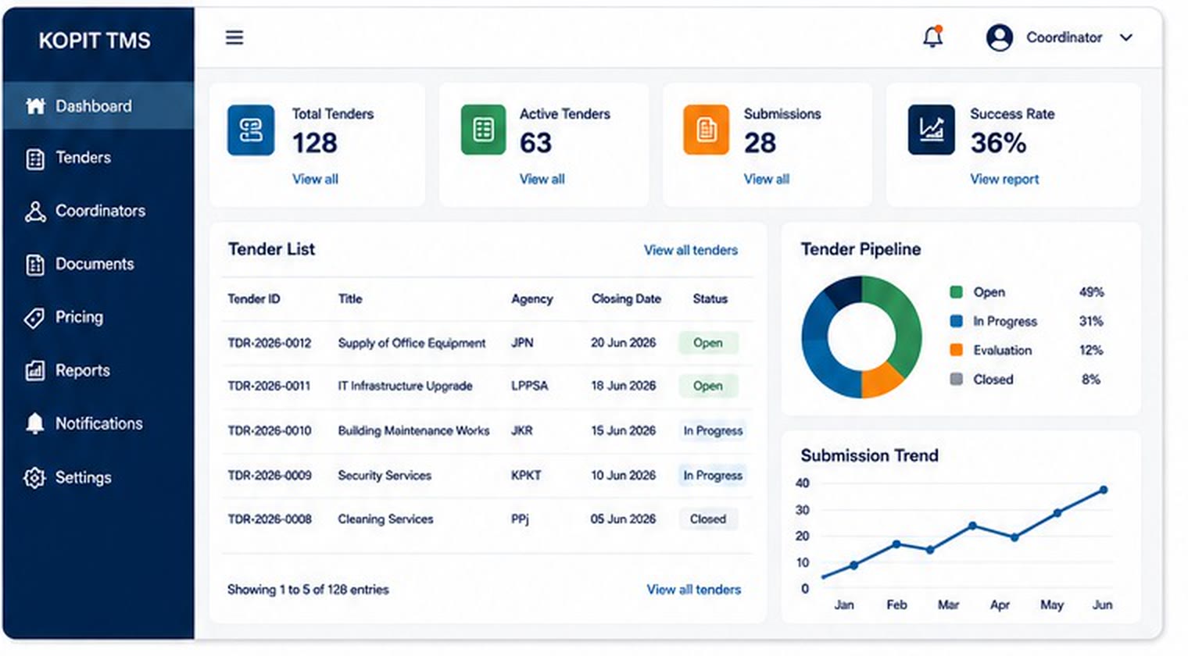Click In Progress badge for TDR-2026-0009

click(713, 475)
